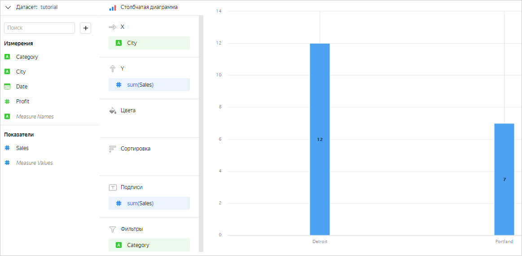Image resolution: width=522 pixels, height=256 pixels.
Task: Click the Sales measure hash icon
Action: click(x=7, y=148)
